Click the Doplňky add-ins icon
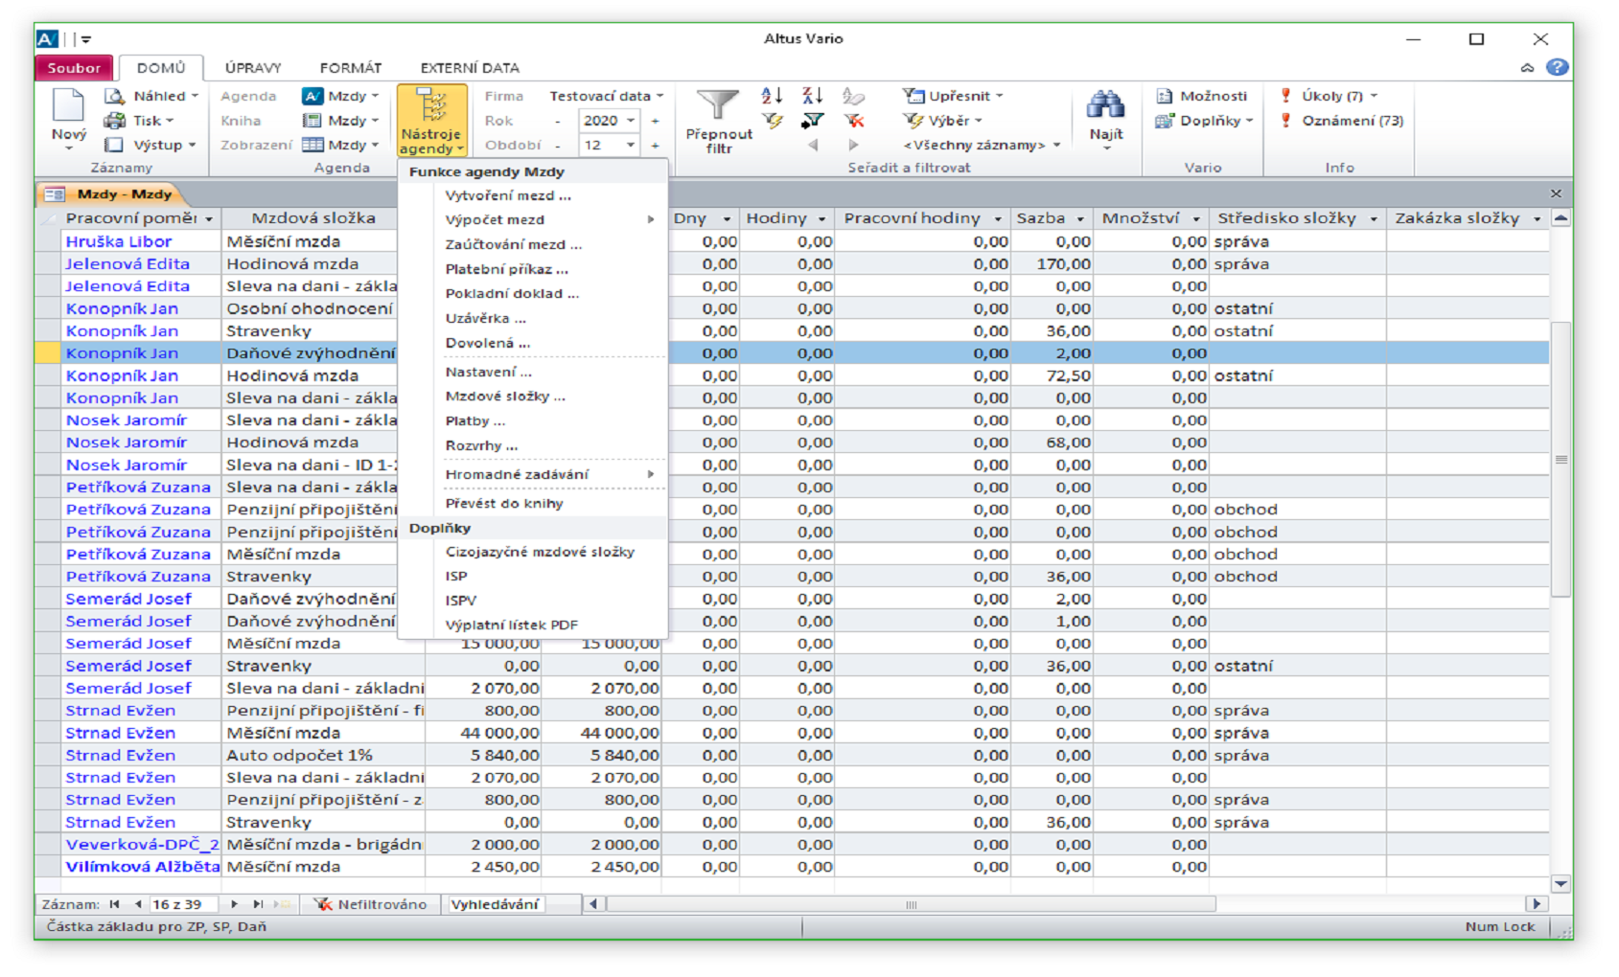 click(1165, 121)
